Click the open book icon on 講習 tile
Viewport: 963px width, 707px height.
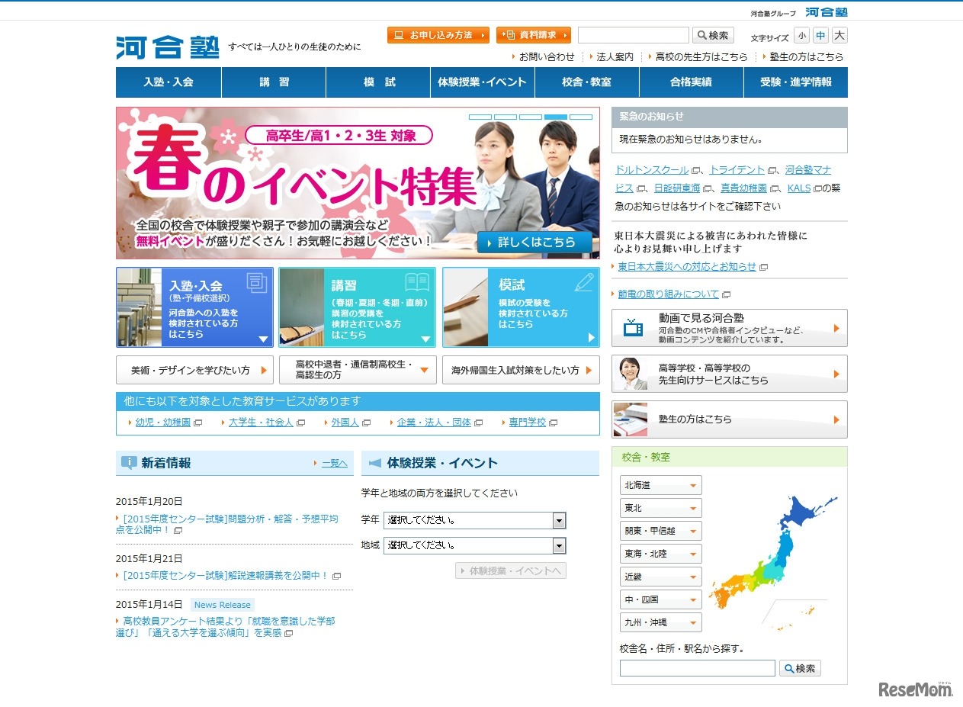click(x=417, y=282)
